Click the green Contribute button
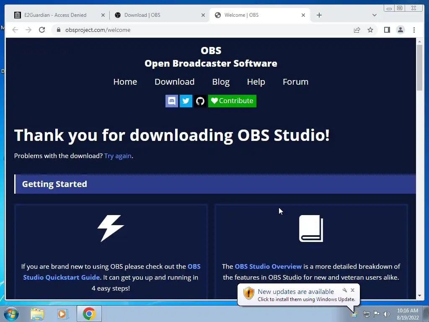This screenshot has height=322, width=429. pyautogui.click(x=232, y=101)
